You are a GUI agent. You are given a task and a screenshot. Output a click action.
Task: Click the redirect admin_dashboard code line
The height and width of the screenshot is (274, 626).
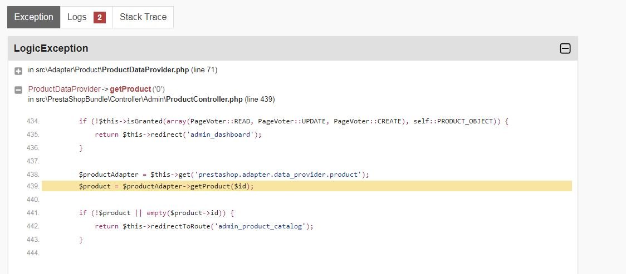pyautogui.click(x=178, y=134)
